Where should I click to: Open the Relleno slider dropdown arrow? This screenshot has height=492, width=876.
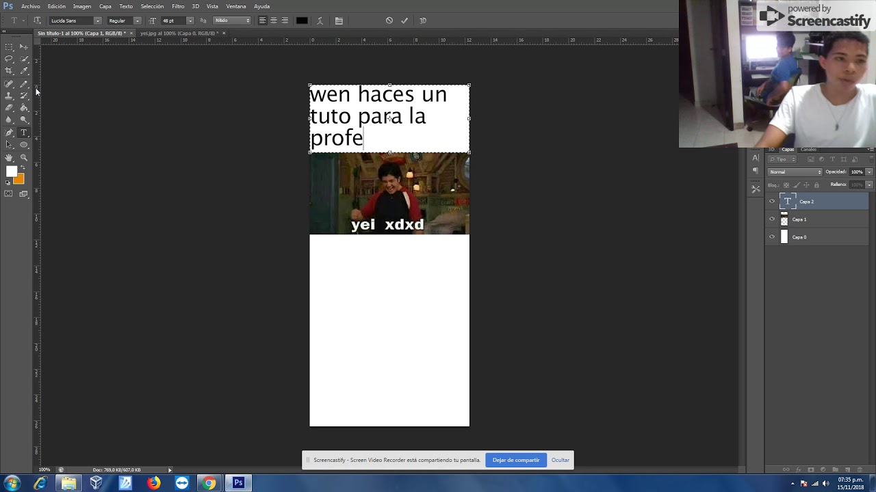coord(870,184)
